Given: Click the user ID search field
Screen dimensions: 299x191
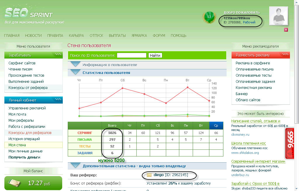Looking at the screenshot, I should coord(132,55).
